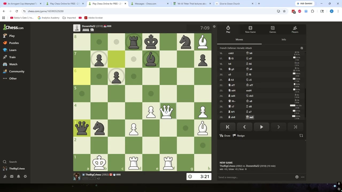The image size is (342, 192).
Task: Jump to the first move
Action: click(x=228, y=127)
